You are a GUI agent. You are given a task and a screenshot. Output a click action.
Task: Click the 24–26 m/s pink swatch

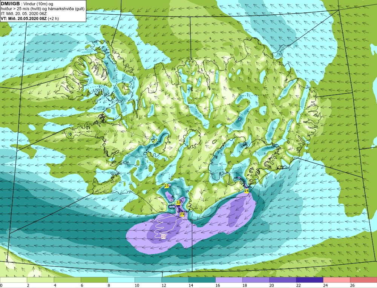[337, 280]
